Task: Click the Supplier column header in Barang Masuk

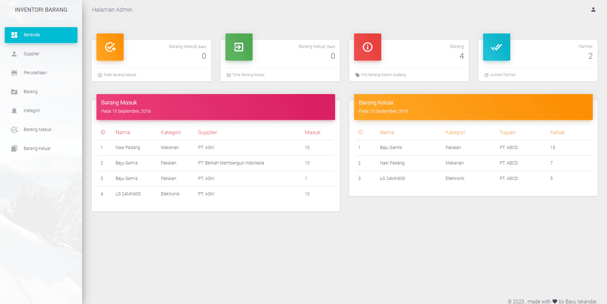Action: [x=208, y=133]
